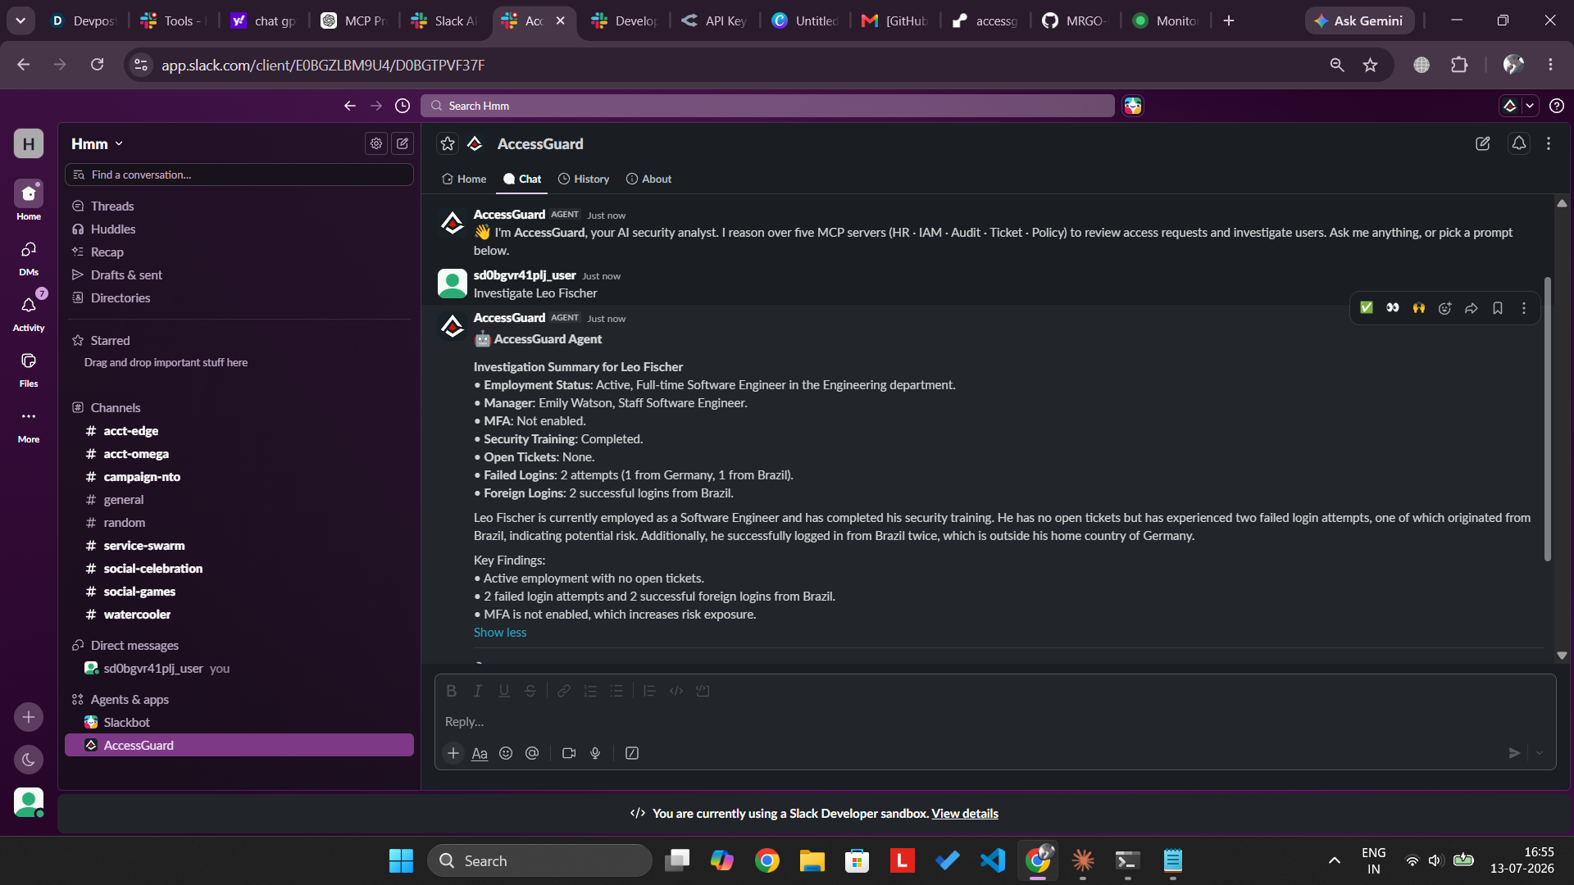Open Slack help question mark icon
Viewport: 1574px width, 885px height.
pyautogui.click(x=1557, y=106)
